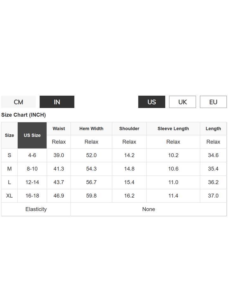Select the XL size row label
This screenshot has height=304, width=228.
pos(9,196)
